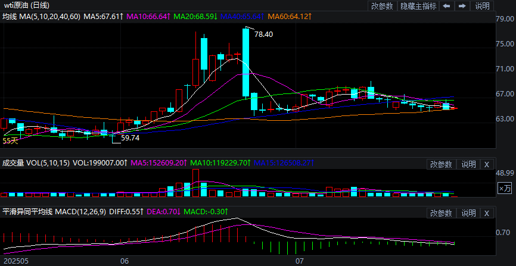Click the right arrow navigation button
516x266 pixels.
tap(462, 6)
